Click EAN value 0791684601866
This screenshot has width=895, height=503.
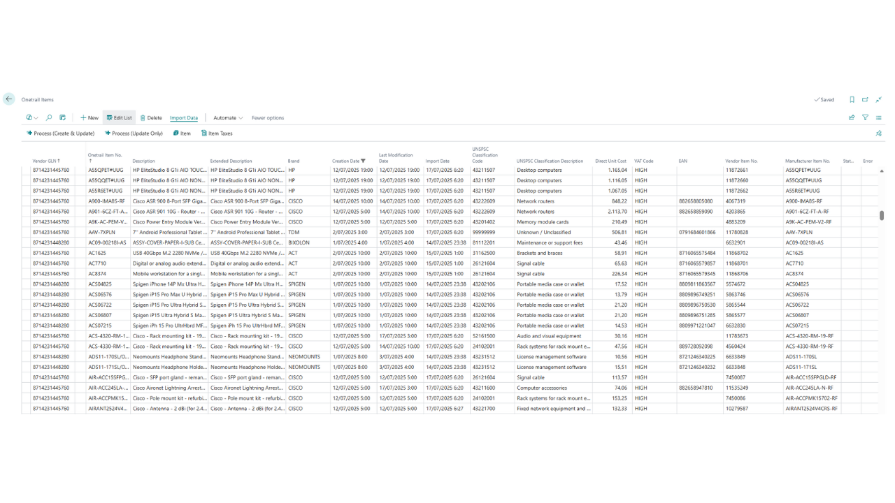pos(697,233)
